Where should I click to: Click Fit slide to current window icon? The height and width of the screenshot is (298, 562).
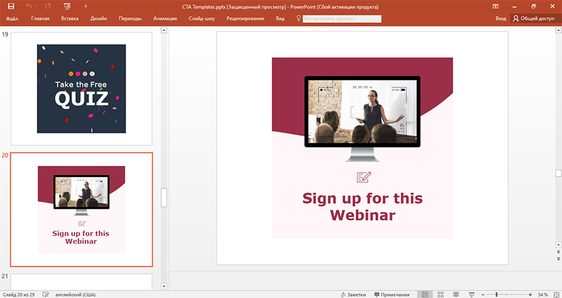click(x=555, y=294)
